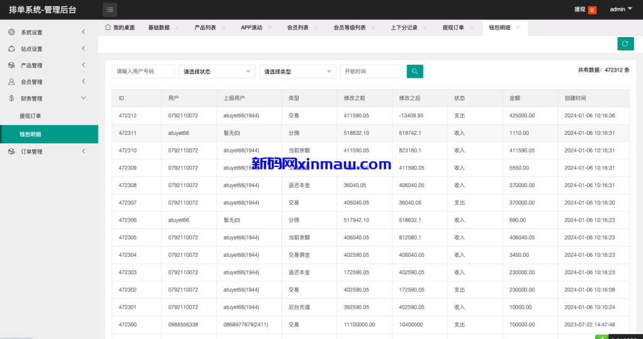Click the value -13409.95 in 修改之后 column
The width and height of the screenshot is (643, 339).
point(410,116)
